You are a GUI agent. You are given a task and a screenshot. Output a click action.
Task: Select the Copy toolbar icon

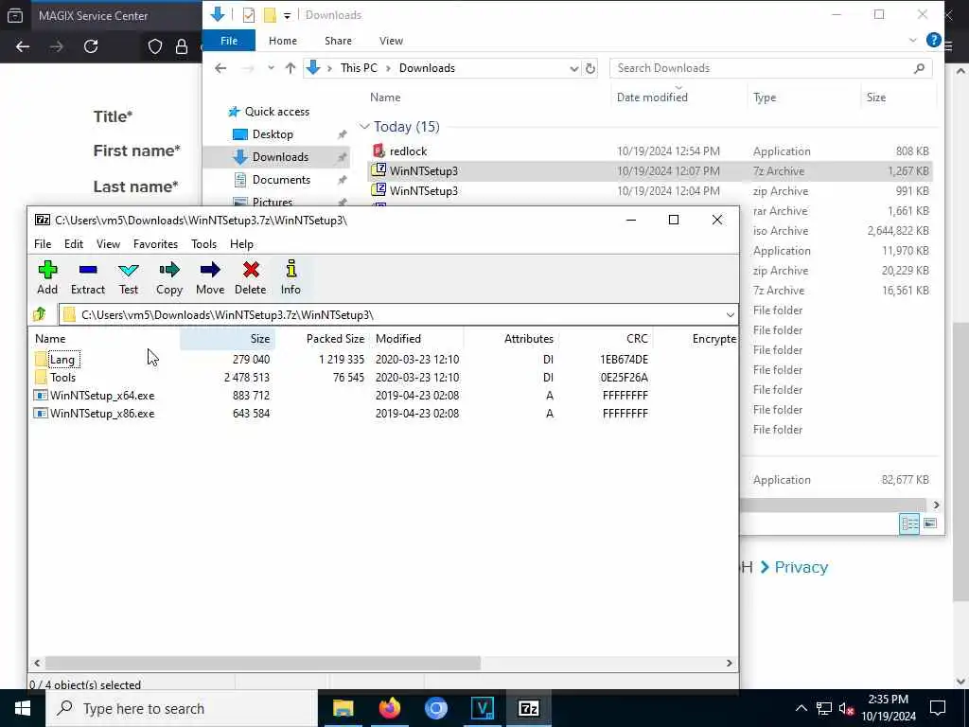point(168,277)
